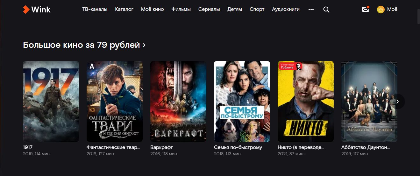
Task: Click the Семья по-быстрому title link
Action: tap(238, 147)
